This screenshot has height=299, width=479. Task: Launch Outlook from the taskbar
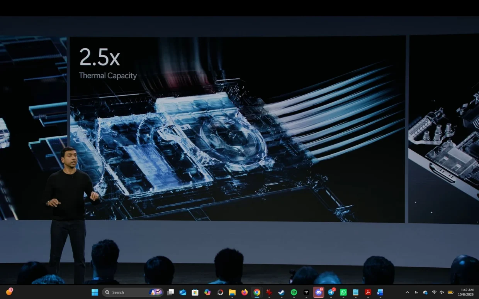(183, 292)
